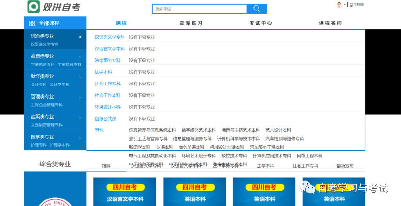Click sidebar link 交通运营管理专科

[47, 125]
